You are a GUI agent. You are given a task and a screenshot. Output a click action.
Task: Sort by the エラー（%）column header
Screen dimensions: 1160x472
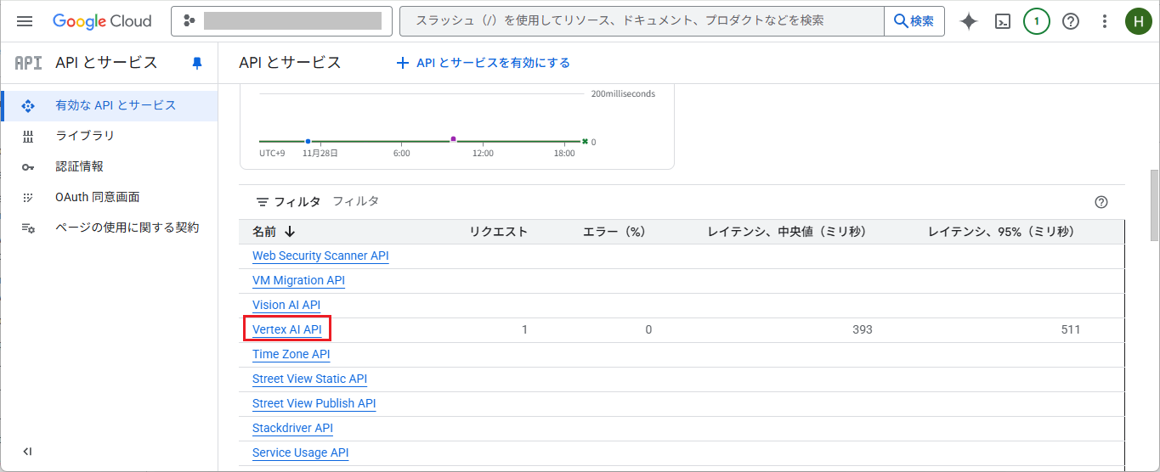coord(614,231)
